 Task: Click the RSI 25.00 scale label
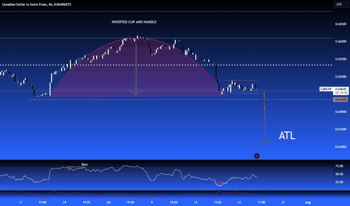(339, 182)
